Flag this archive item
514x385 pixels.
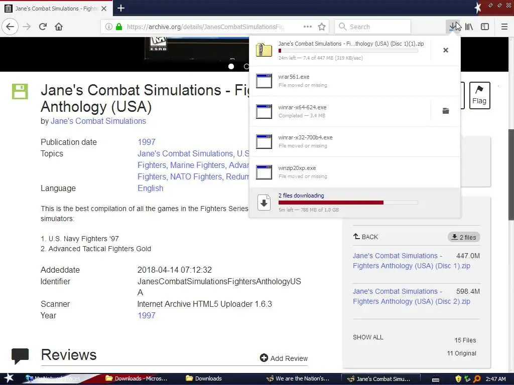(x=479, y=95)
